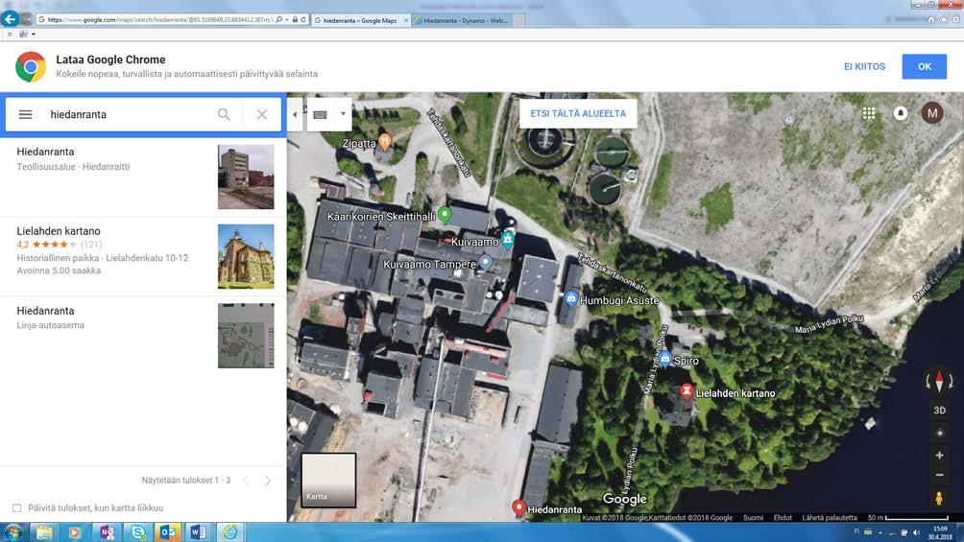Click the search magnifier icon
964x542 pixels.
pos(224,114)
